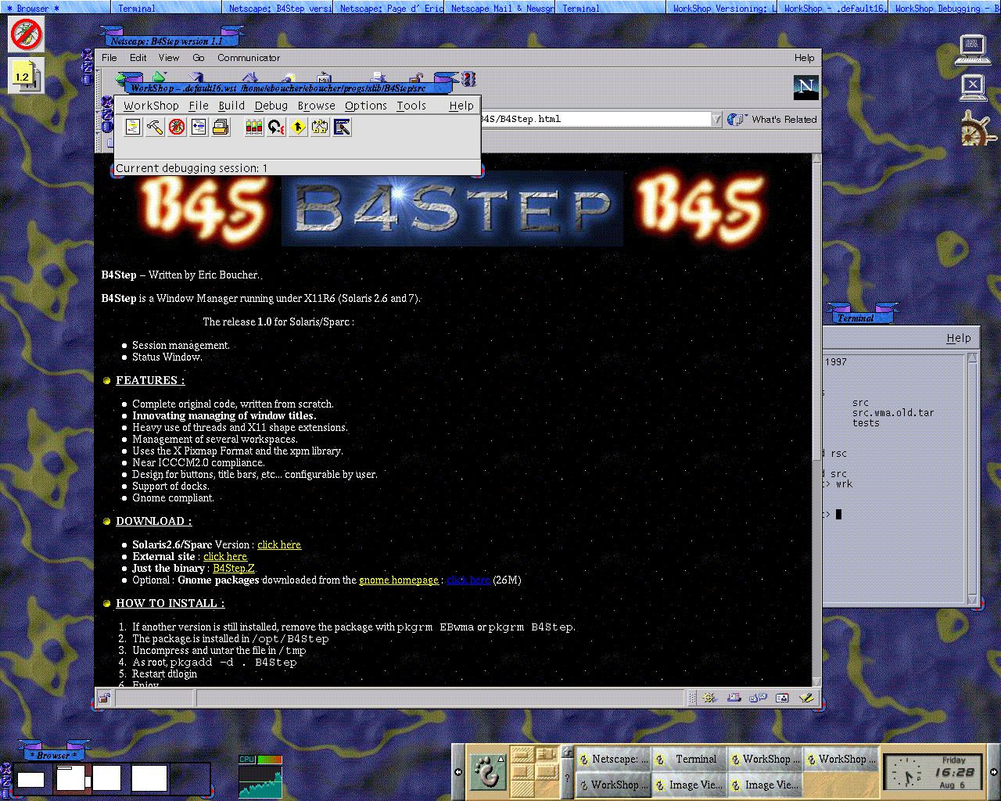Click the Source Browsing icon in WorkShop toolbar
Image resolution: width=1001 pixels, height=801 pixels.
coord(199,127)
